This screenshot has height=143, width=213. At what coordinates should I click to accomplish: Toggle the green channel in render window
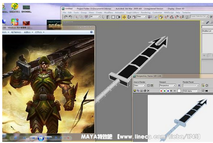pos(165,91)
